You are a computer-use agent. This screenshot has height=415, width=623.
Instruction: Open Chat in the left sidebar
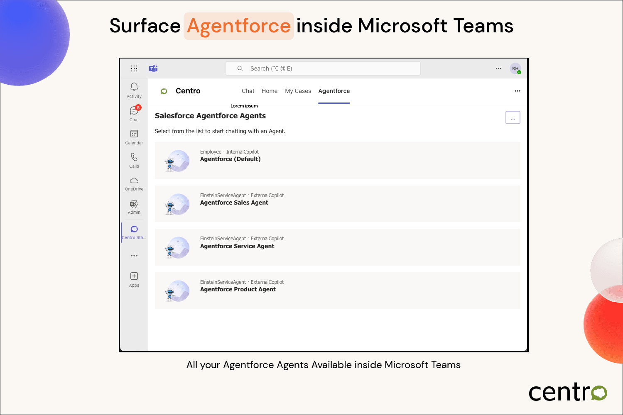134,113
